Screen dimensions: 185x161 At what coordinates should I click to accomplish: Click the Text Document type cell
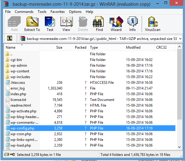pyautogui.click(x=102, y=100)
